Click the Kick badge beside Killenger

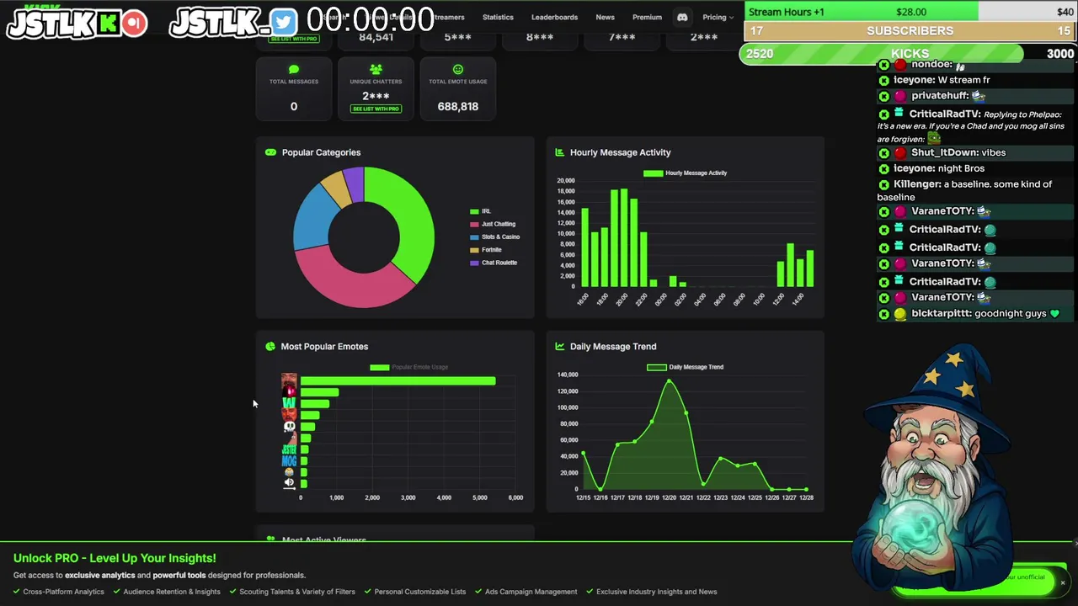click(x=883, y=184)
